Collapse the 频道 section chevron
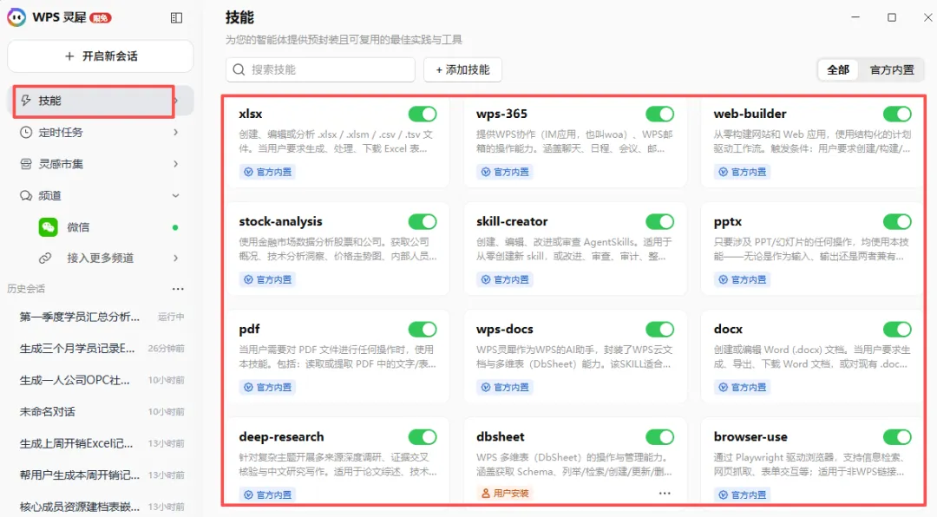The image size is (937, 517). [175, 195]
